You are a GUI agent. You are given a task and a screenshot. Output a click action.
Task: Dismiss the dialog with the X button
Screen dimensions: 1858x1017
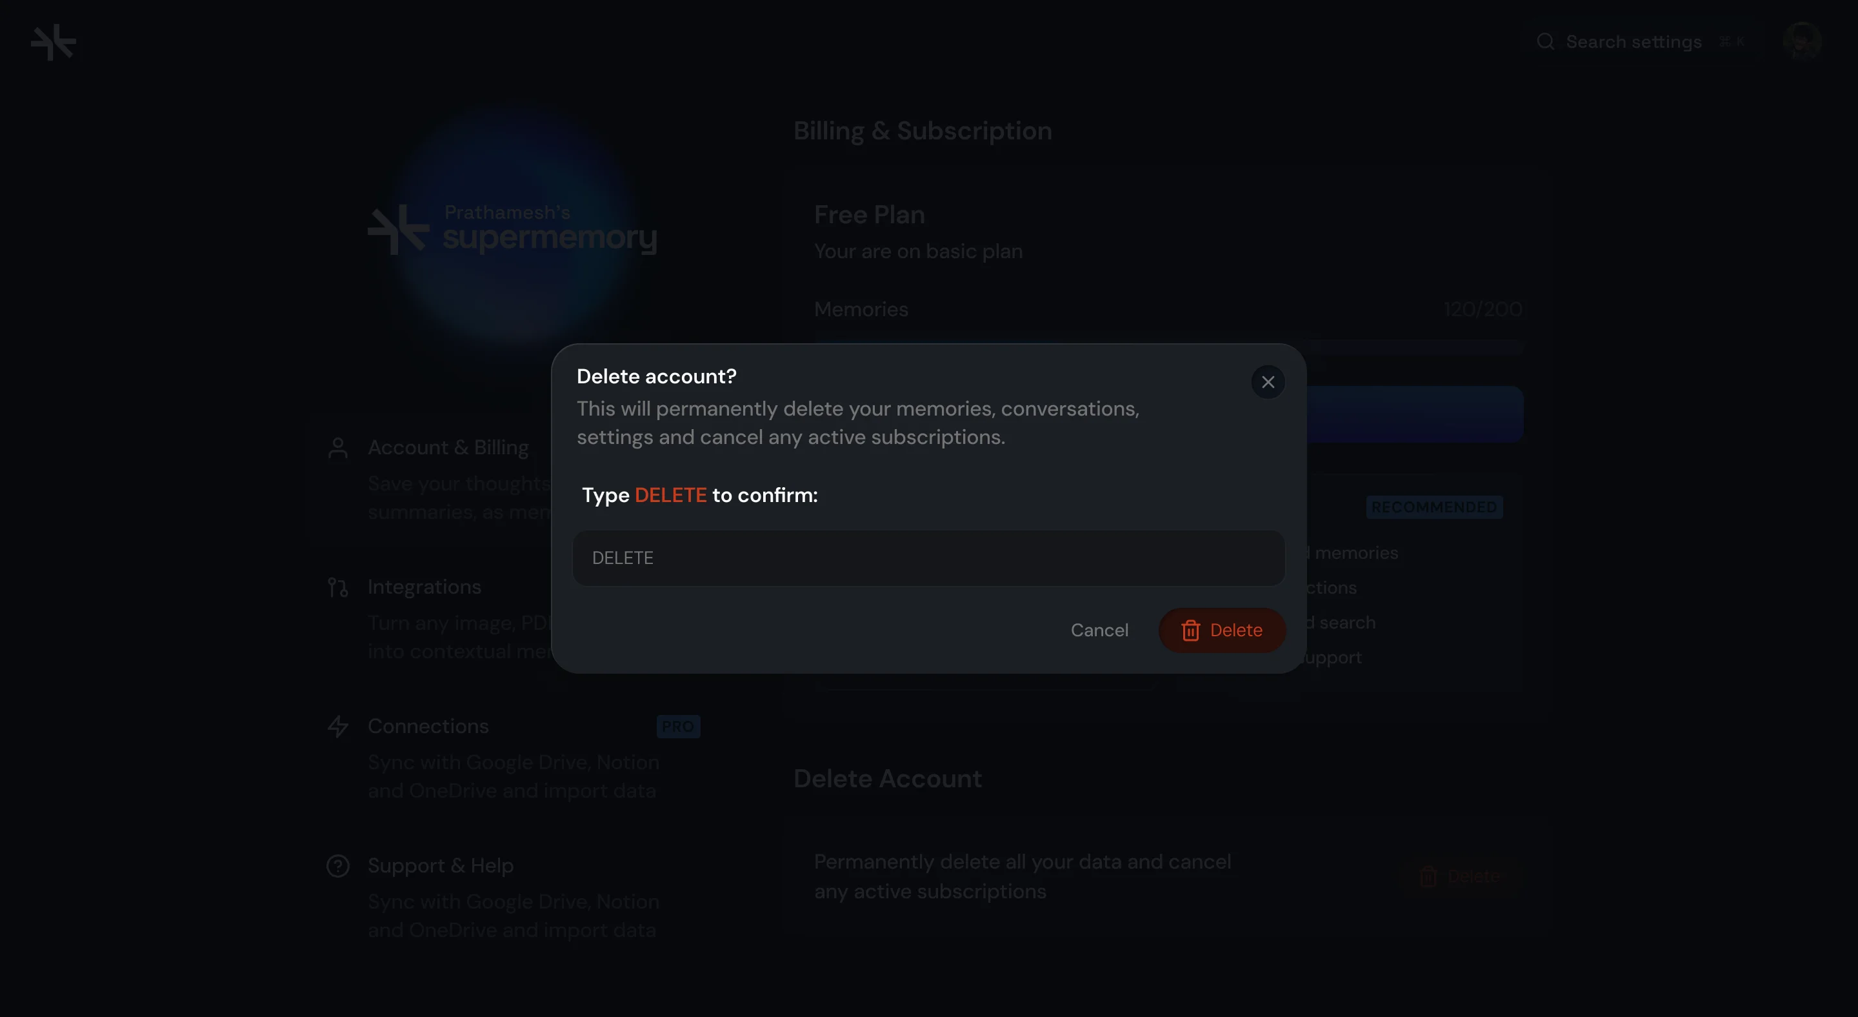click(1269, 381)
